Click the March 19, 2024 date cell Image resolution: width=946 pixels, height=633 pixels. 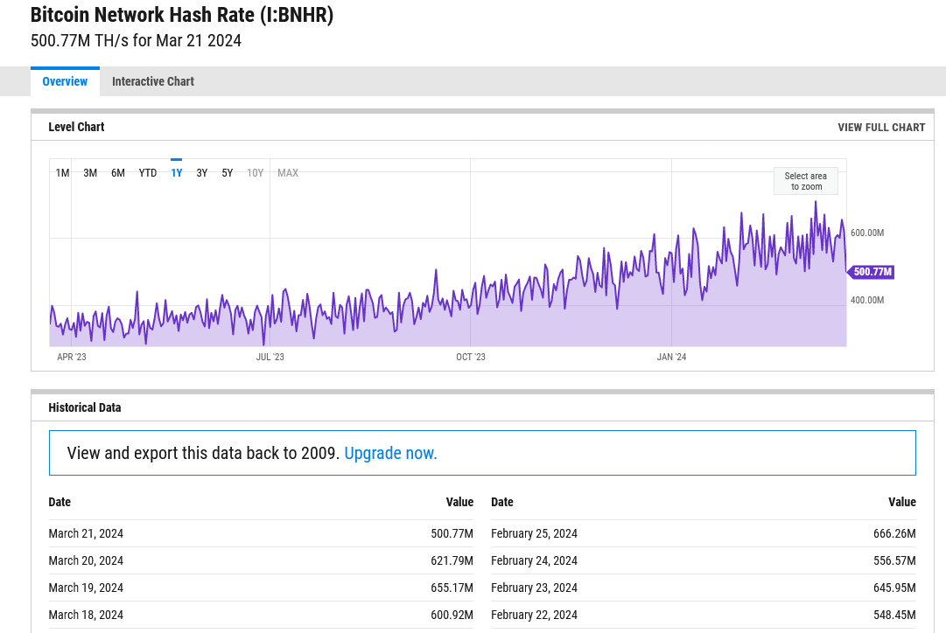[x=86, y=588]
